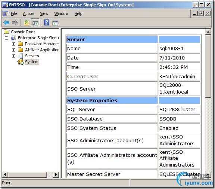The width and height of the screenshot is (215, 189).
Task: Click the Password Manager folder icon
Action: tap(21, 44)
